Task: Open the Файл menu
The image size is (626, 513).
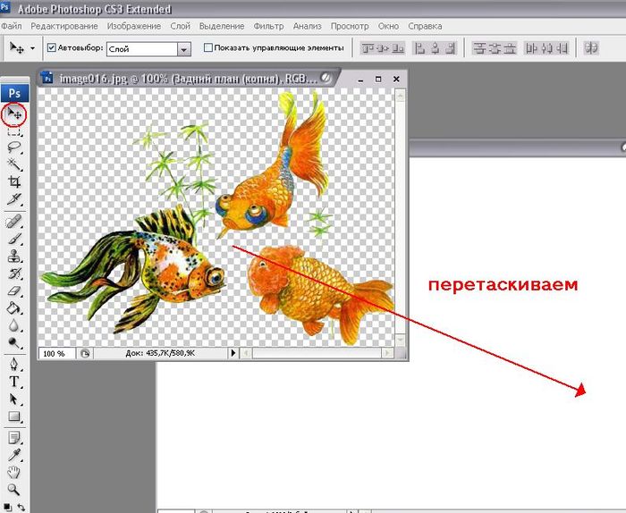Action: [11, 26]
